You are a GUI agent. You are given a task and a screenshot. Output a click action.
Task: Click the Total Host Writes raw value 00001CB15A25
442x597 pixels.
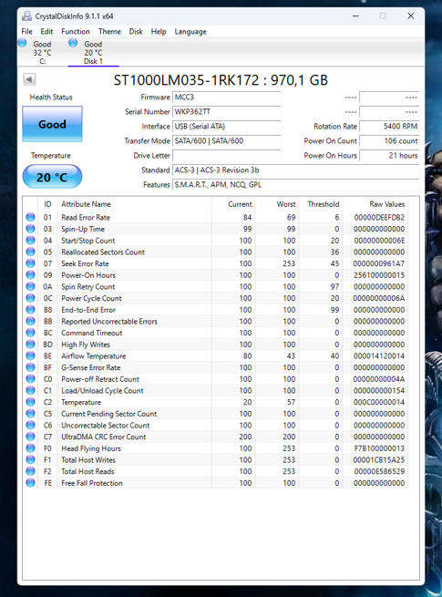[379, 459]
